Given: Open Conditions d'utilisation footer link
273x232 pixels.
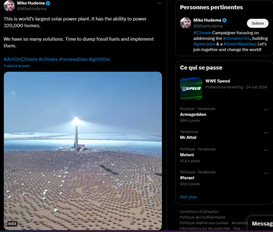Looking at the screenshot, I should tap(199, 212).
